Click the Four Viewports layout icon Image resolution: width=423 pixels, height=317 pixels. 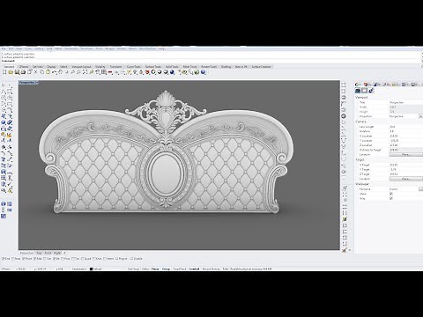103,72
